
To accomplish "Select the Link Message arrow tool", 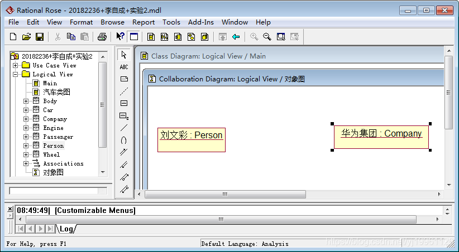I will (124, 152).
